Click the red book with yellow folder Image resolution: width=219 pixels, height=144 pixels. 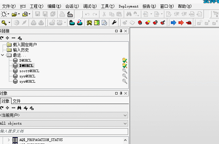pyautogui.click(x=148, y=23)
